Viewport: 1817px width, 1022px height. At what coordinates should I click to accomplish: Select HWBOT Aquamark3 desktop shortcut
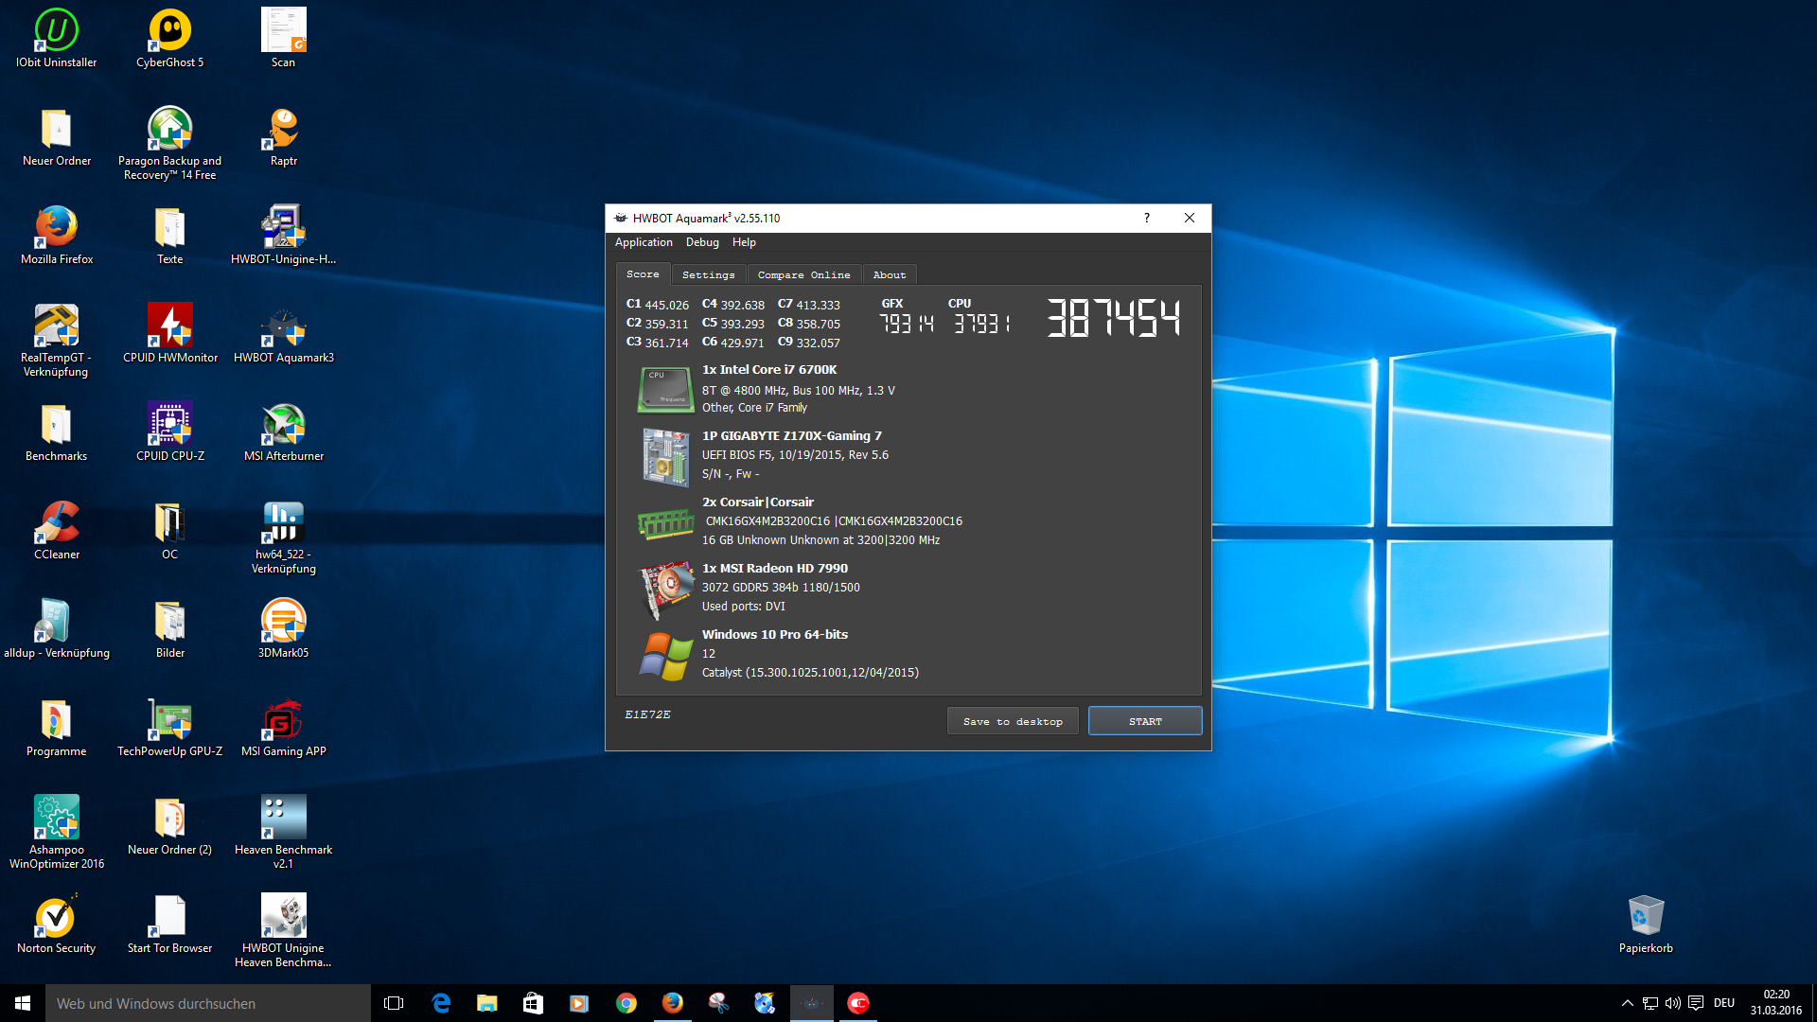(283, 333)
